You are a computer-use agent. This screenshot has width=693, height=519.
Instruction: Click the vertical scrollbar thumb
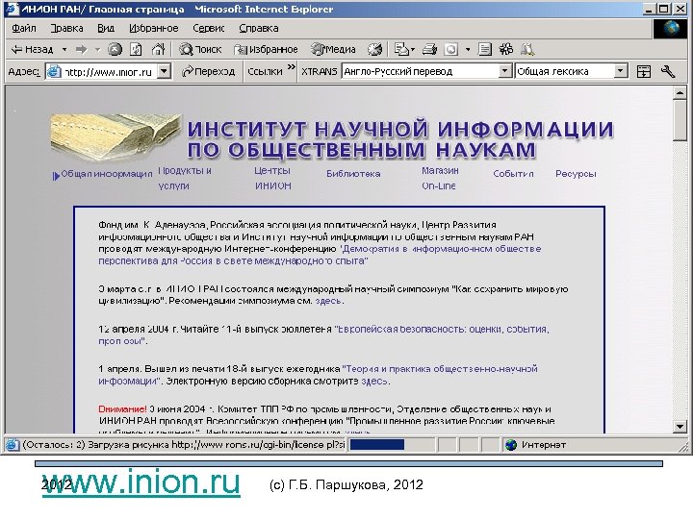pyautogui.click(x=680, y=120)
